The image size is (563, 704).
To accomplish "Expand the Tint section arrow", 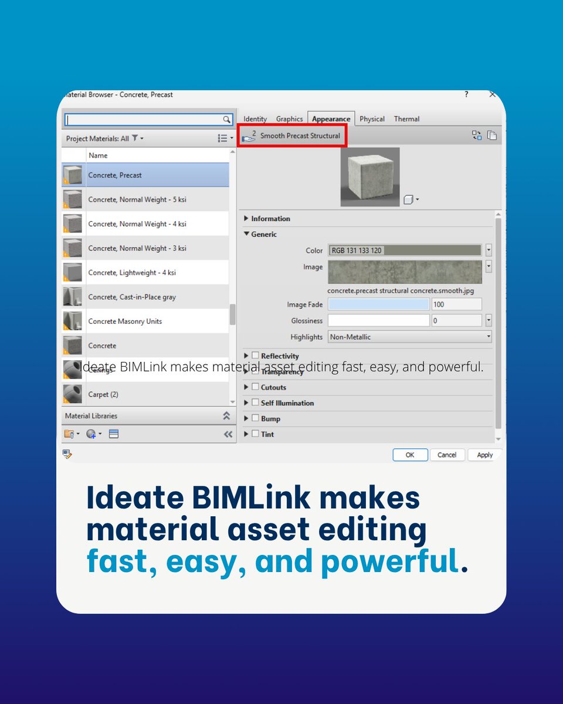I will click(246, 434).
